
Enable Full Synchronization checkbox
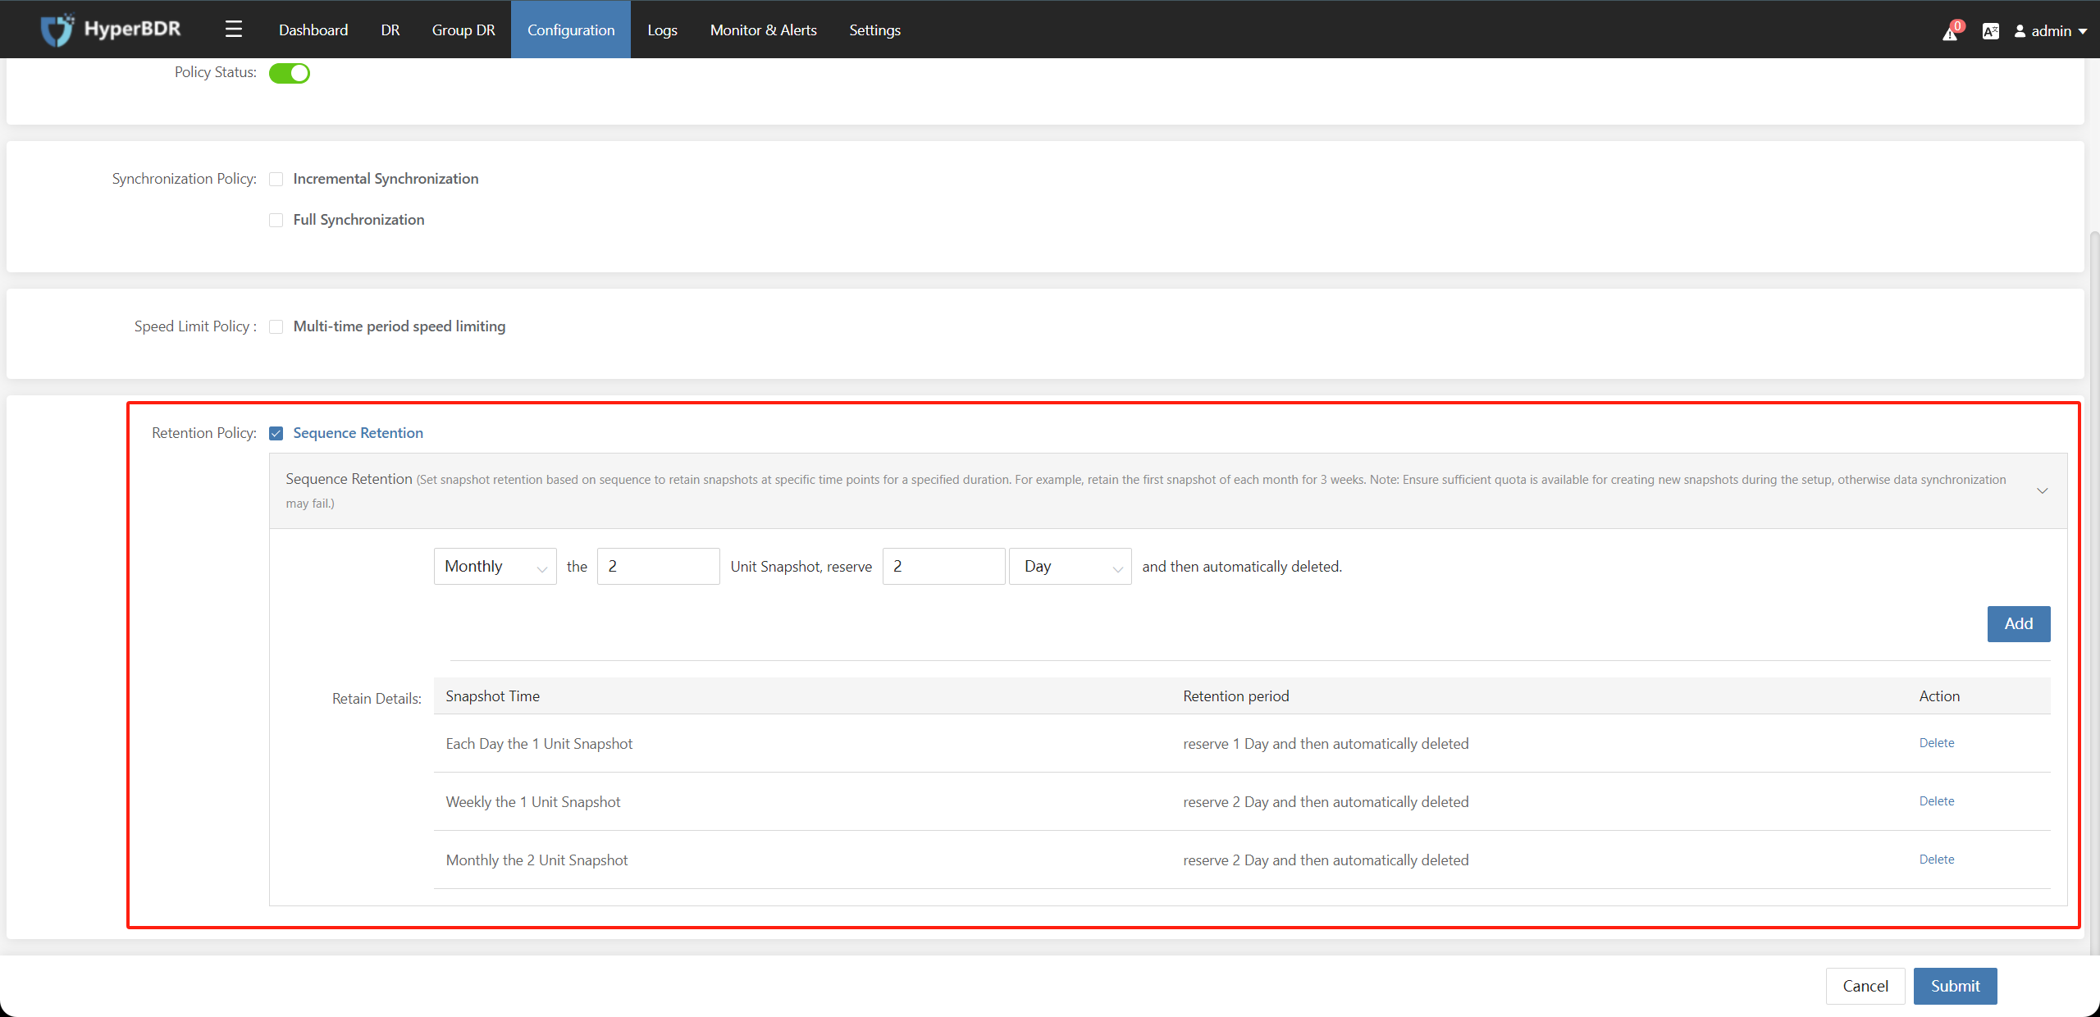(276, 220)
